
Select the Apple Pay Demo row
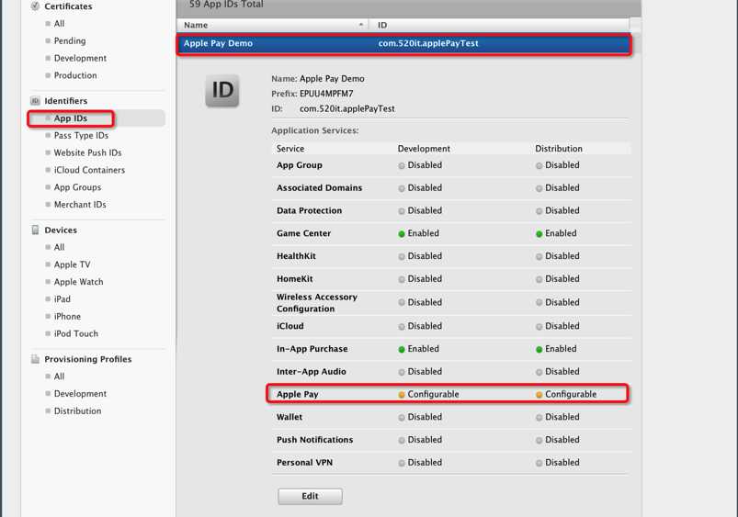[403, 44]
